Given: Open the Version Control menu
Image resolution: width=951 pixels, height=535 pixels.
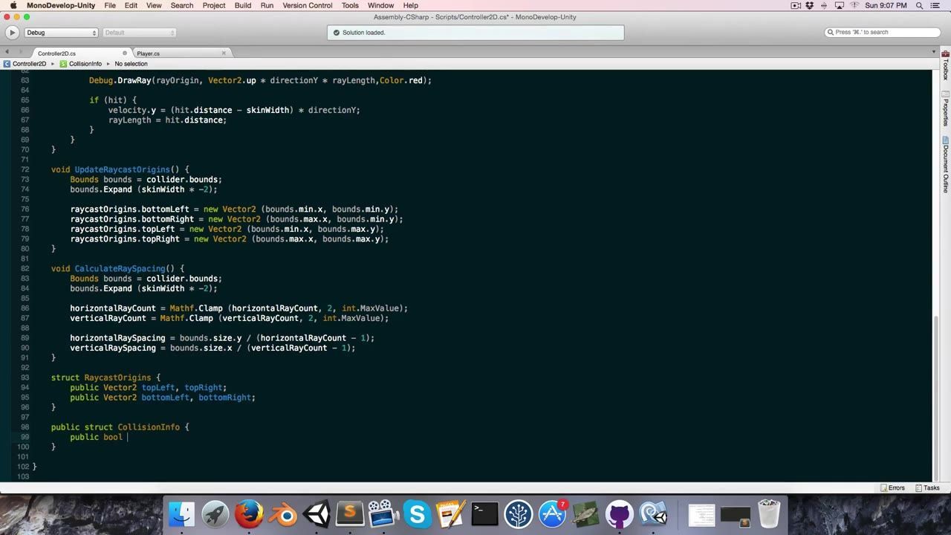Looking at the screenshot, I should point(308,5).
